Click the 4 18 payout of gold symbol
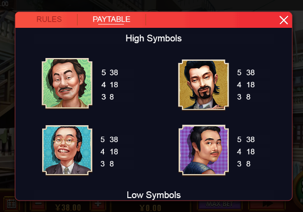Viewport: 303px width, 212px height. click(246, 85)
